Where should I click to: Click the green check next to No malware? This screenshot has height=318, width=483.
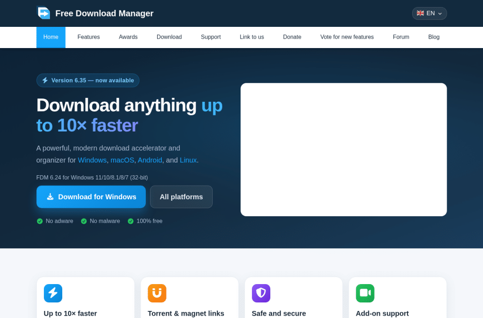[84, 221]
